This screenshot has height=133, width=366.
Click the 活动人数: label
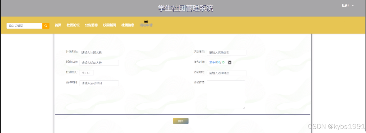72,62
